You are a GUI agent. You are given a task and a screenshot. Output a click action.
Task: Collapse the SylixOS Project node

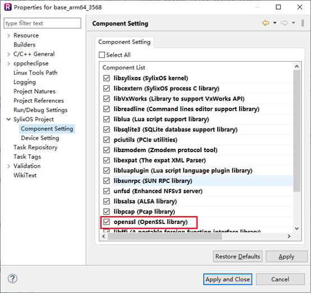tap(8, 119)
